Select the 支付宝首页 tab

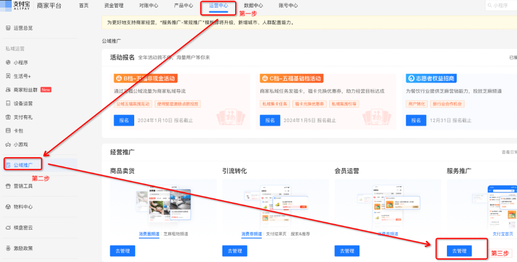coord(503,234)
